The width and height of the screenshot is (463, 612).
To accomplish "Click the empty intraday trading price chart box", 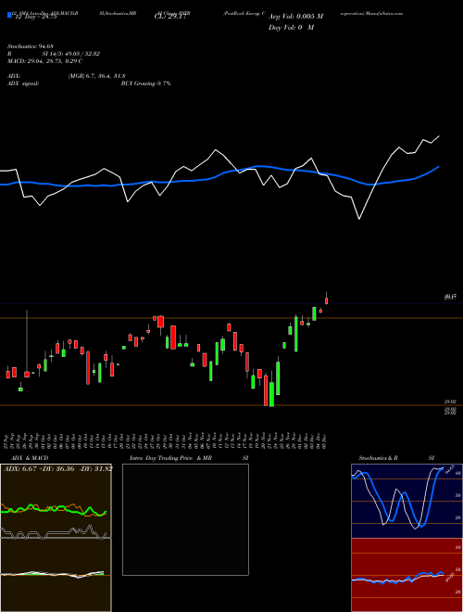I will (185, 519).
